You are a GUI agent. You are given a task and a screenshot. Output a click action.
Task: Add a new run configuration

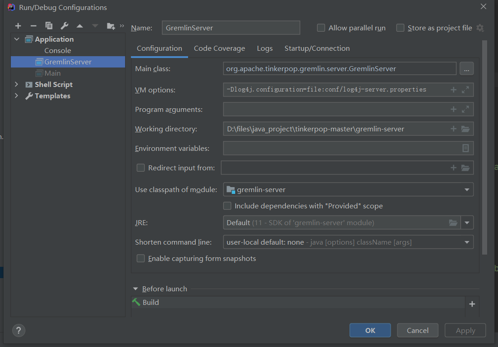[18, 26]
